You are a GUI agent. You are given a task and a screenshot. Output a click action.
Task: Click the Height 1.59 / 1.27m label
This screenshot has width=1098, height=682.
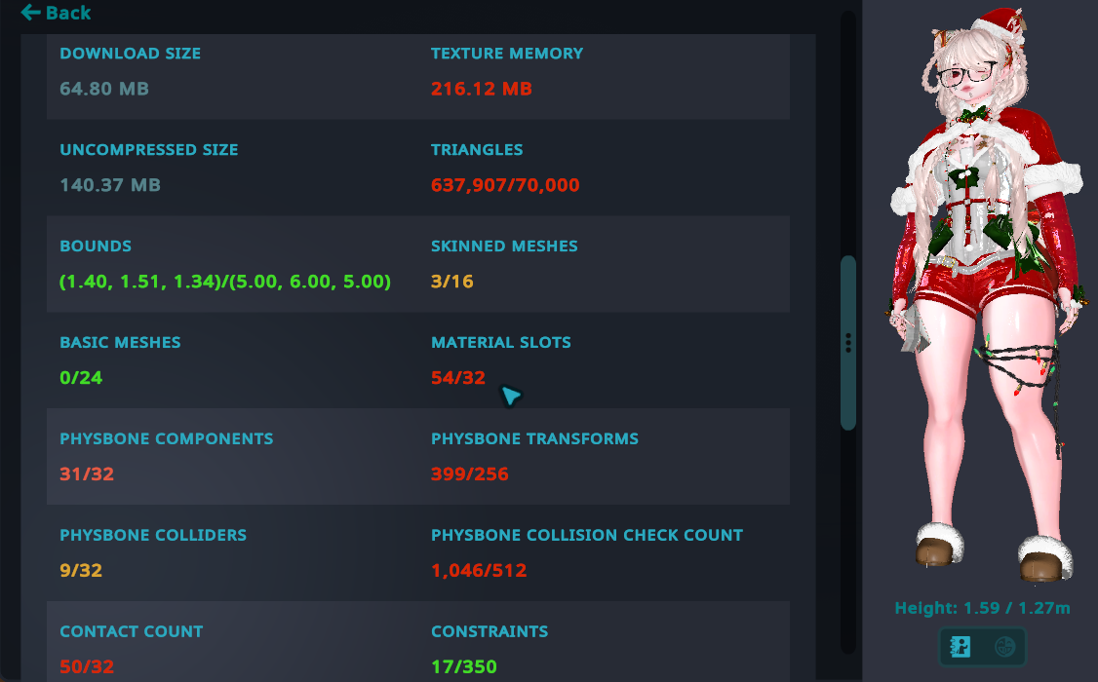[x=982, y=608]
